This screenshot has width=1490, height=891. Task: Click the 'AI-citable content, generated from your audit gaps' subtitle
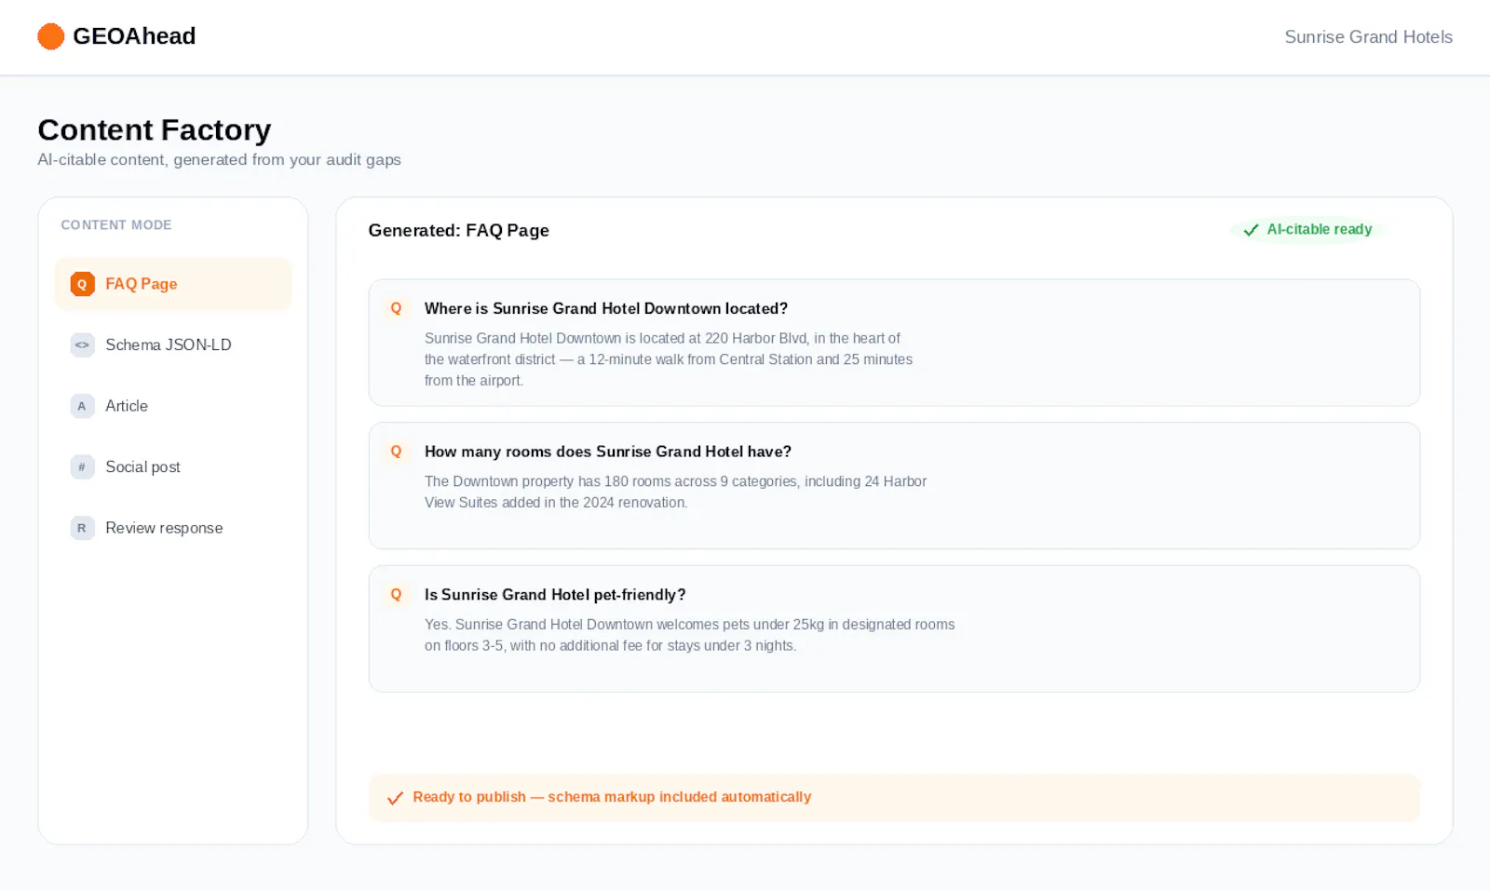(x=220, y=159)
